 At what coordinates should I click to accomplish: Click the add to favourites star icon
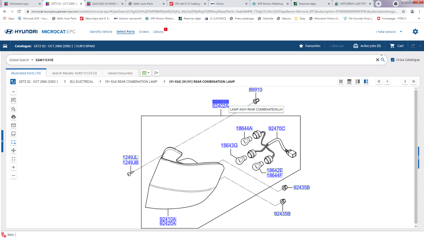[14, 109]
